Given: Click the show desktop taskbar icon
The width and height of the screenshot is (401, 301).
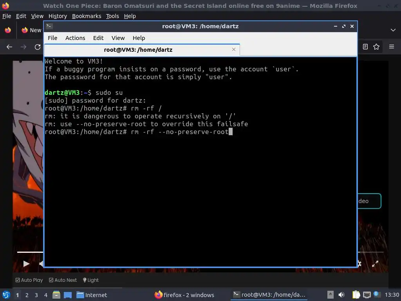Looking at the screenshot, I should coord(68,295).
